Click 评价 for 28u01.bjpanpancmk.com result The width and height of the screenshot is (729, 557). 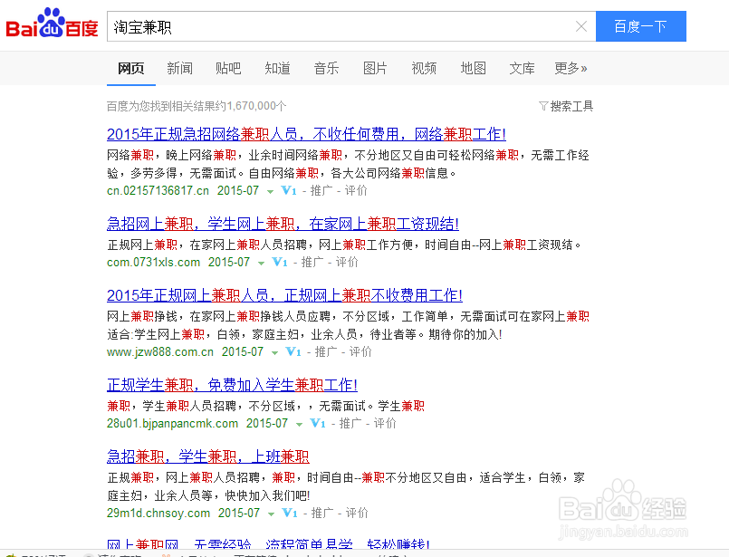pyautogui.click(x=386, y=424)
